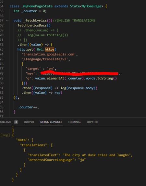Click the 'en' target value
This screenshot has height=186, width=146.
click(x=51, y=69)
